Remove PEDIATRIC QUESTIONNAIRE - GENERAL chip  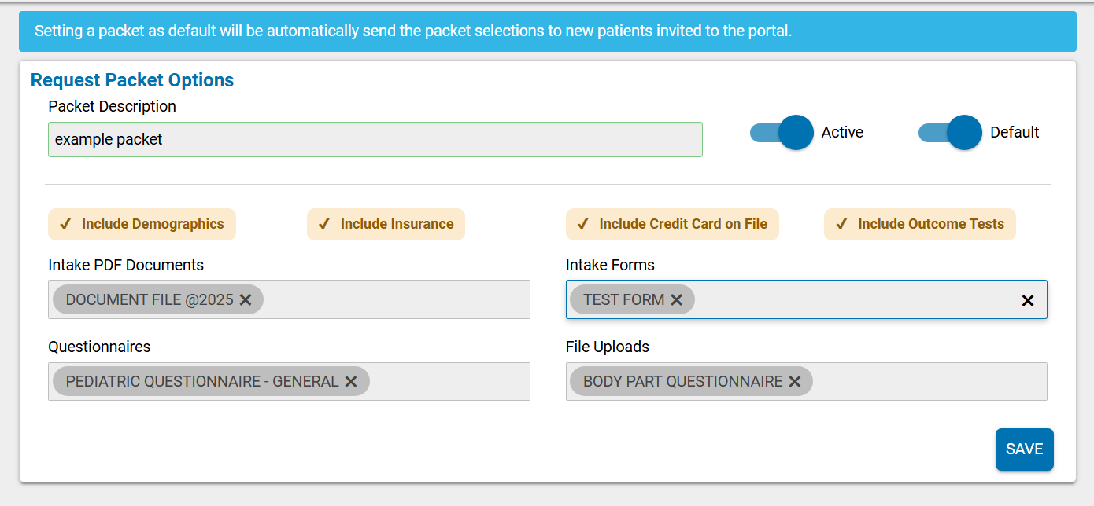coord(351,382)
